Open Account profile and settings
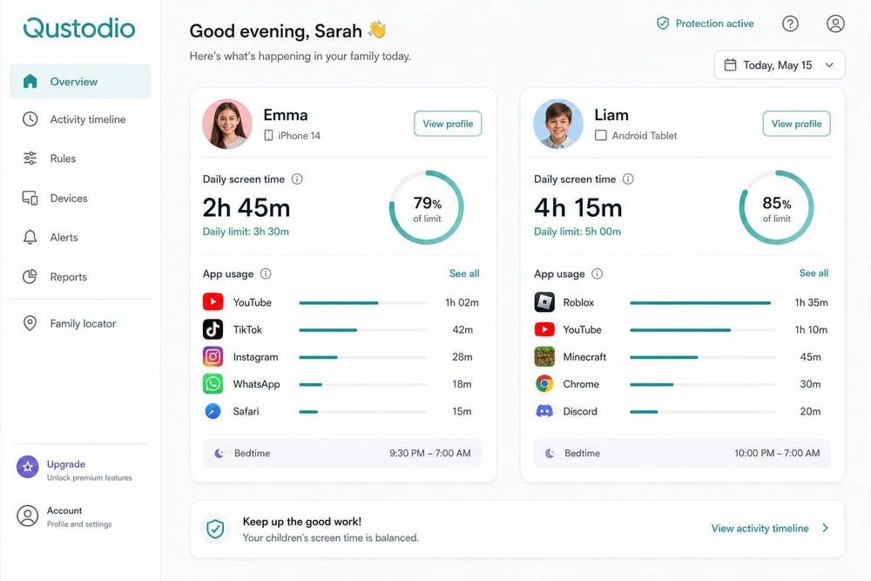This screenshot has width=871, height=581. tap(65, 516)
